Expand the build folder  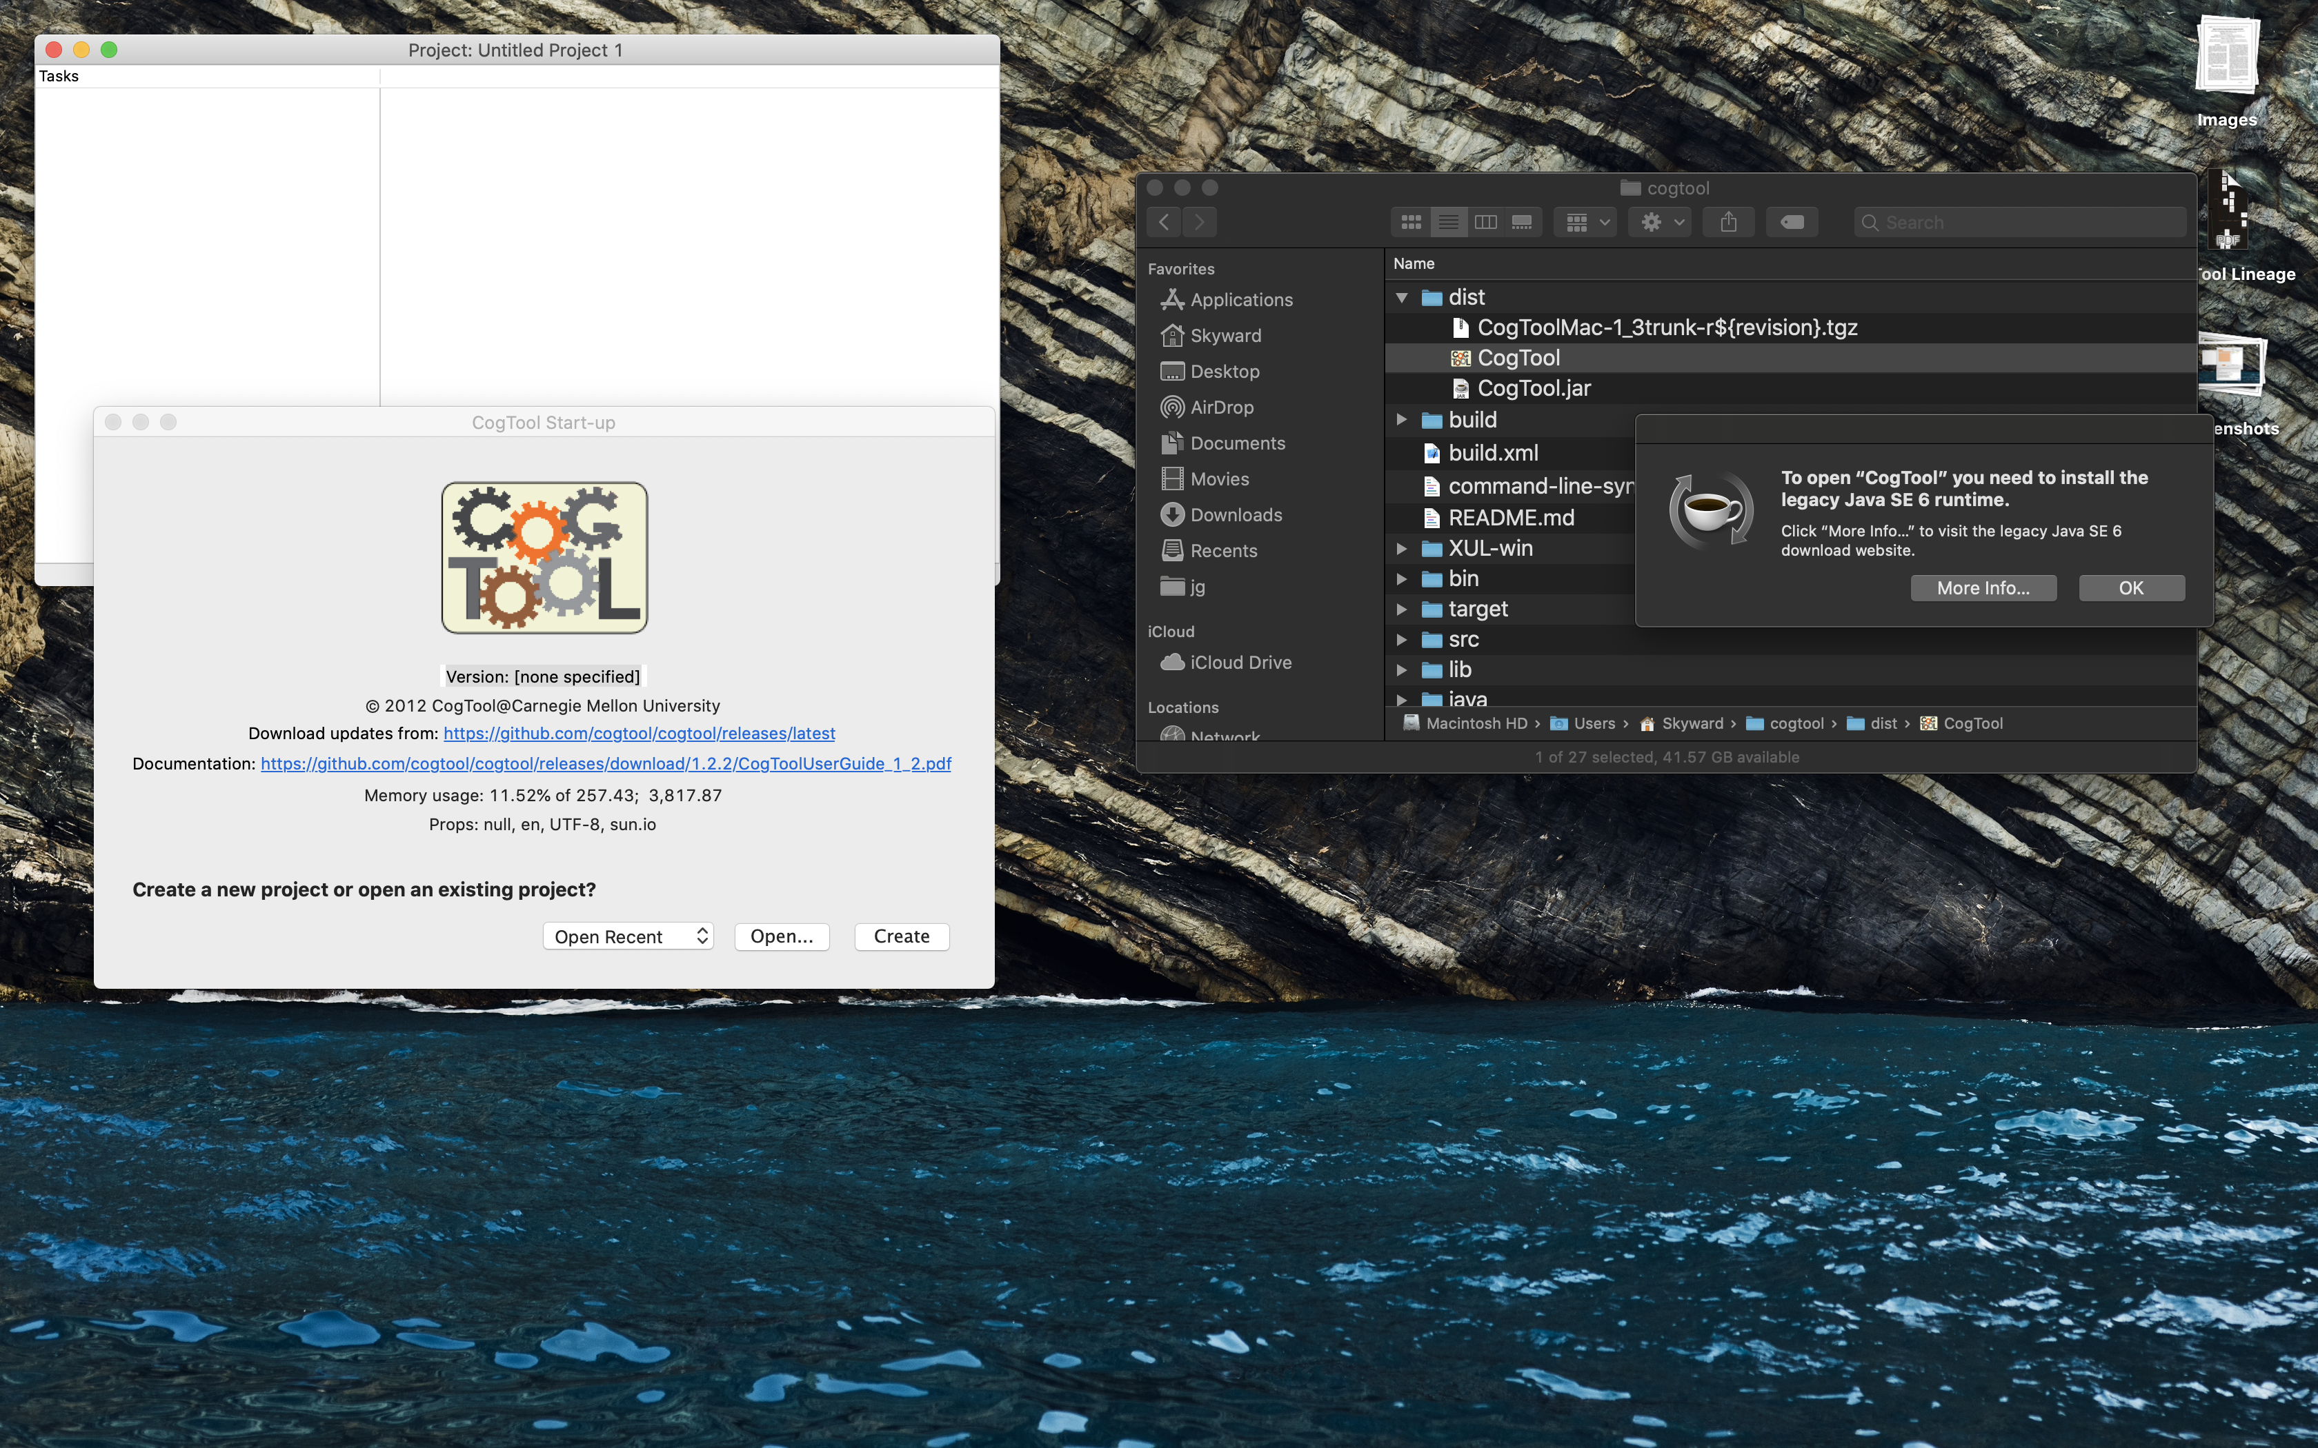click(x=1401, y=419)
